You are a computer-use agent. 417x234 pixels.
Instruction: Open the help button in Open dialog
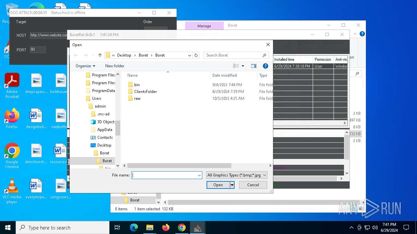pyautogui.click(x=266, y=66)
